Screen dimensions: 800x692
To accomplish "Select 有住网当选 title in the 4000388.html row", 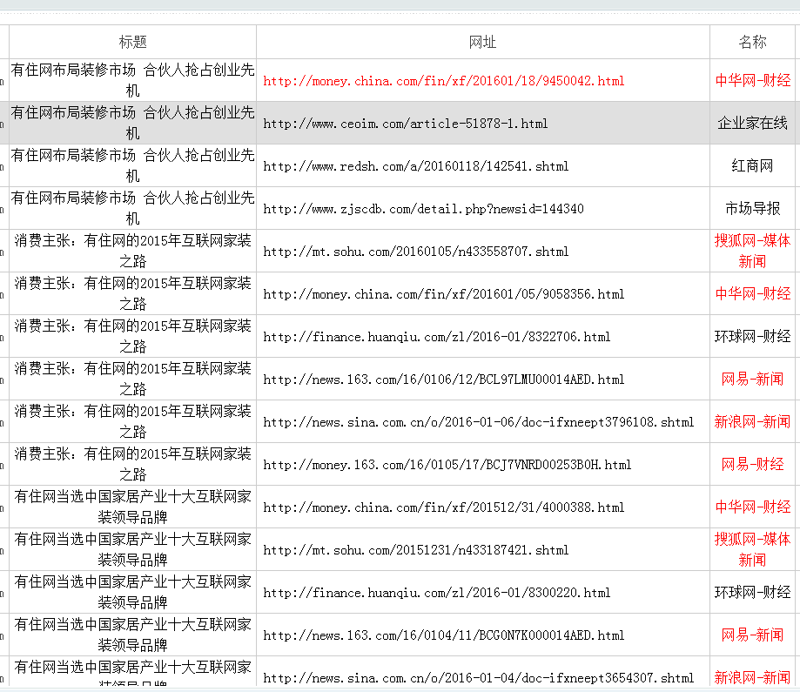I will [132, 507].
